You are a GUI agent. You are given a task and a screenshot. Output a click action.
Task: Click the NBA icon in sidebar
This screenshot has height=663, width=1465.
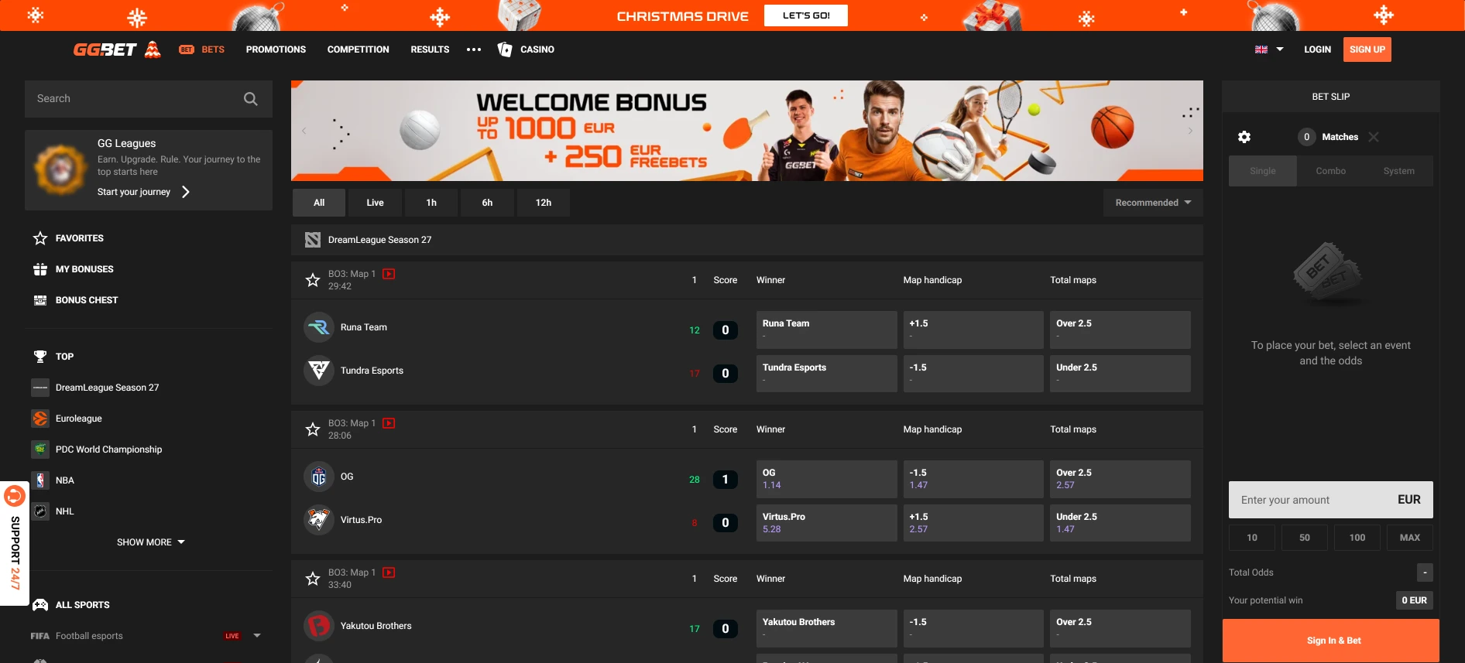[40, 480]
